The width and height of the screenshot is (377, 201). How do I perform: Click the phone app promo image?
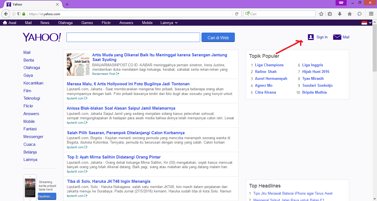30,187
